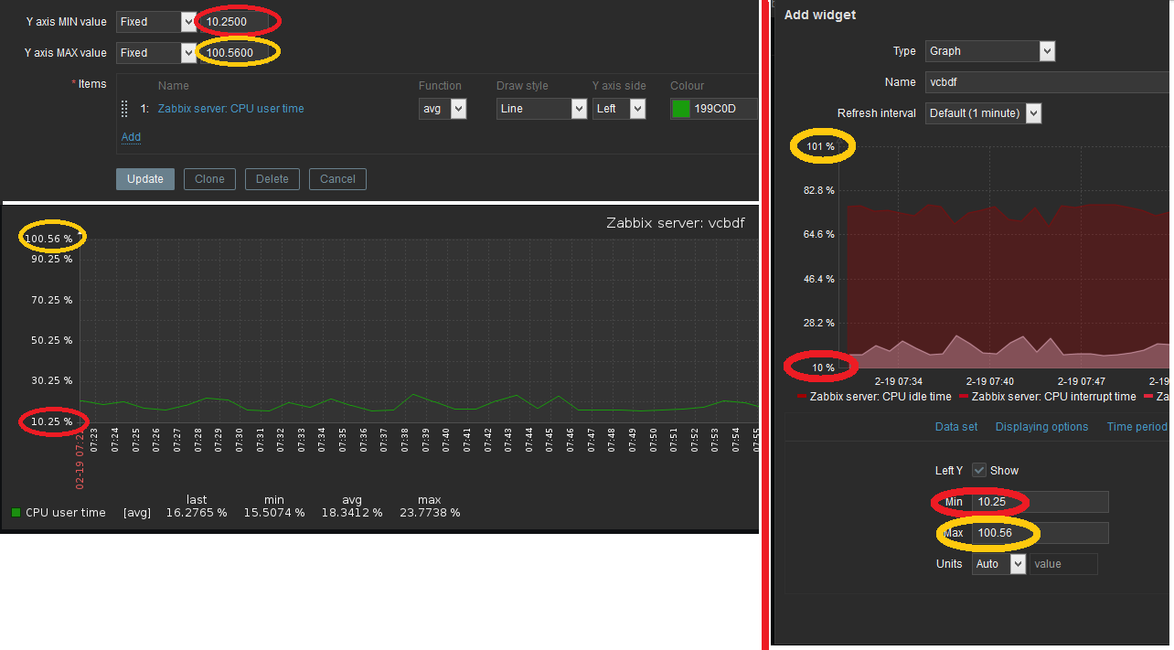This screenshot has width=1174, height=650.
Task: Open the Y axis MAX value type dropdown
Action: coord(155,53)
